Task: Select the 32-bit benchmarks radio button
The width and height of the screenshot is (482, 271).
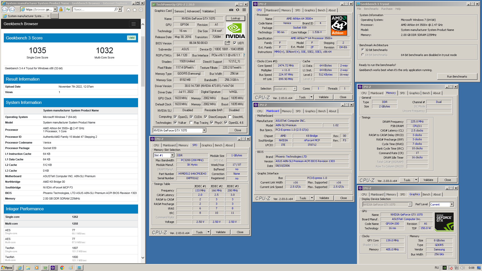Action: click(x=363, y=50)
